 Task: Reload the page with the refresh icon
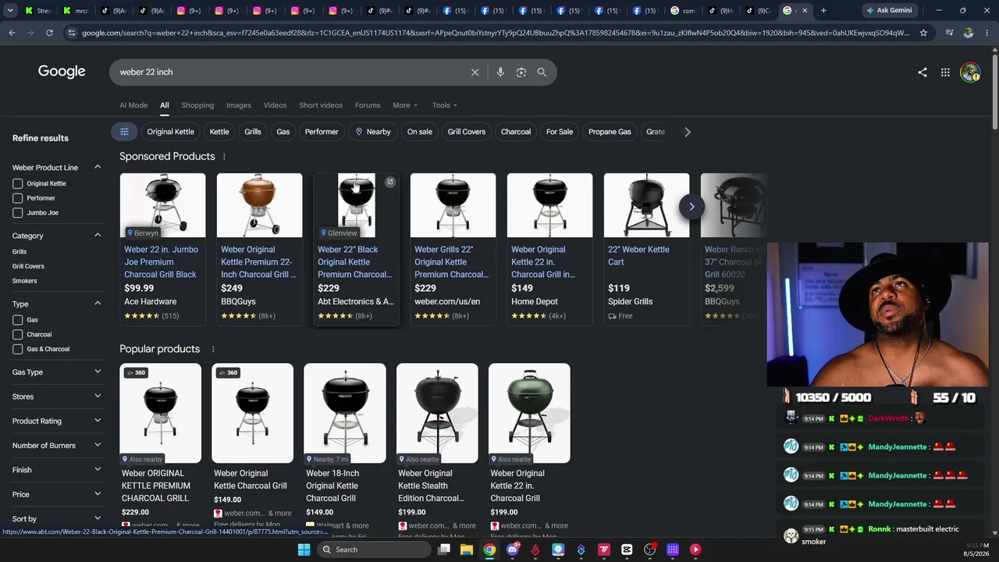coord(49,33)
